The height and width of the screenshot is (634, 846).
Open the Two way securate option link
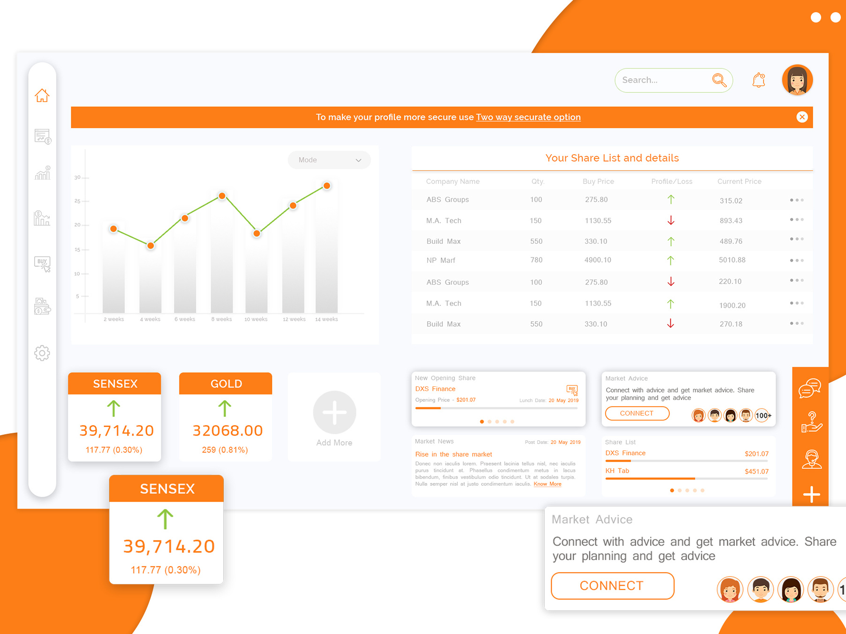click(x=528, y=117)
